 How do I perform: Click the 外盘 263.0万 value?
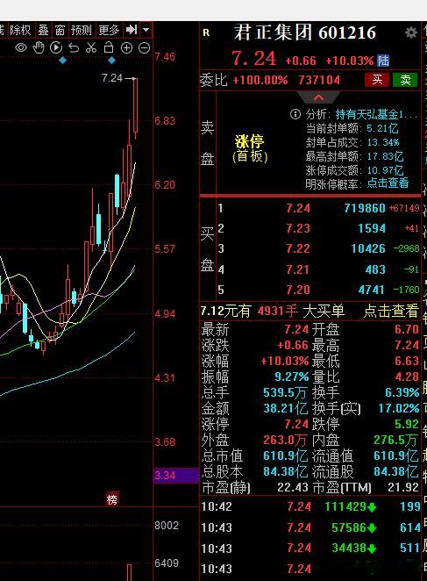point(285,440)
